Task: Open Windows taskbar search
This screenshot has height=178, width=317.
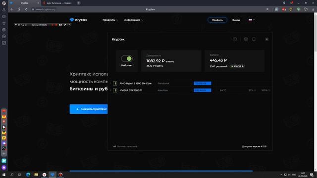Action: (x=12, y=175)
